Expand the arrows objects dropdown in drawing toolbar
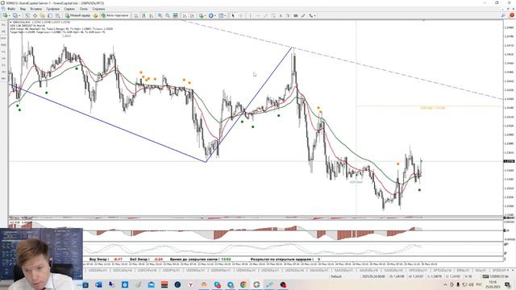The width and height of the screenshot is (516, 290). pyautogui.click(x=315, y=15)
